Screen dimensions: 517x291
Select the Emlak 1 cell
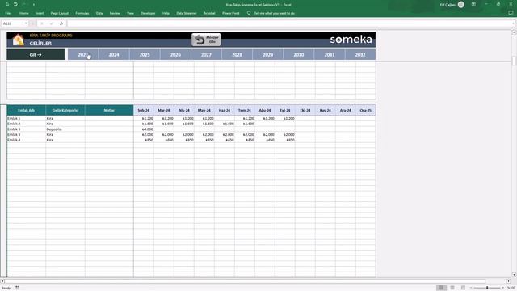click(x=27, y=118)
